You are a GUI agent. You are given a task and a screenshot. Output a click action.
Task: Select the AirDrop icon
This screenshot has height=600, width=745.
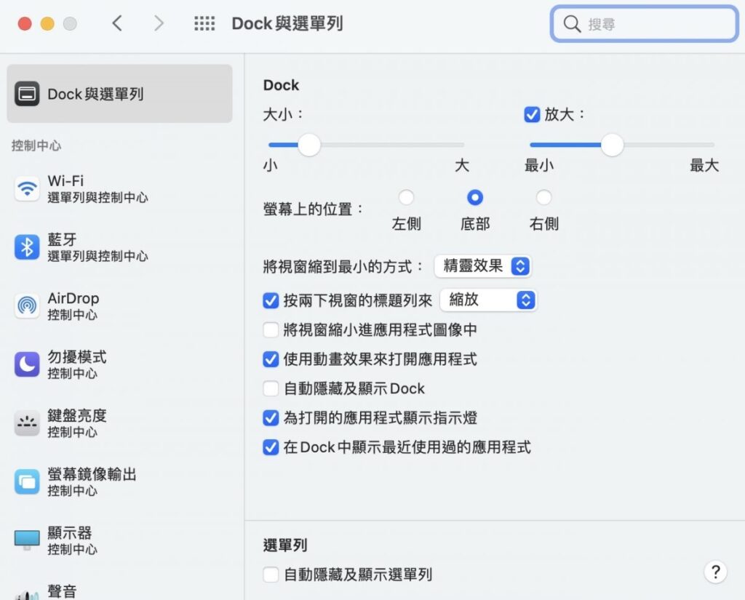27,305
